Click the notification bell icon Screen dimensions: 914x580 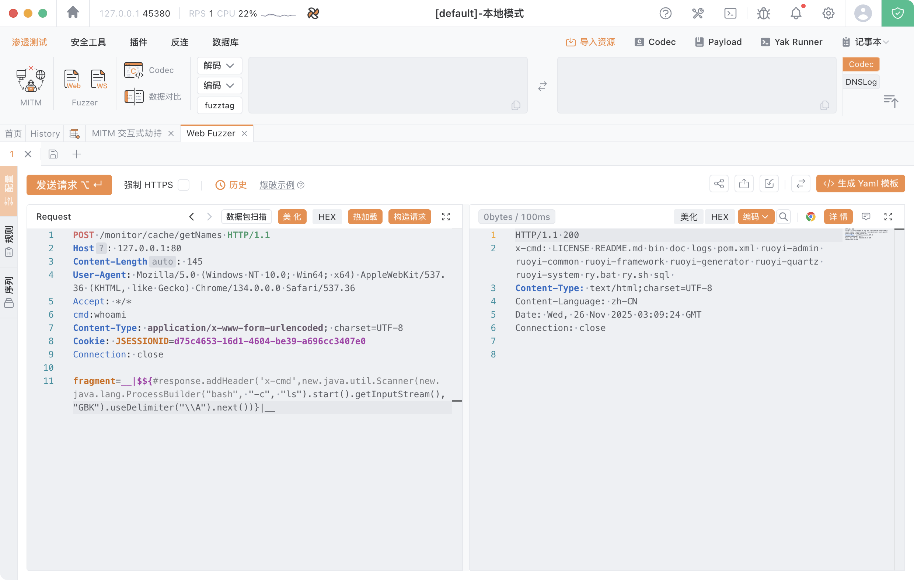pyautogui.click(x=796, y=14)
